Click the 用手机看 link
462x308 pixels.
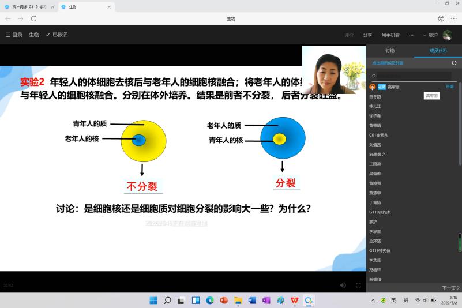coord(390,35)
